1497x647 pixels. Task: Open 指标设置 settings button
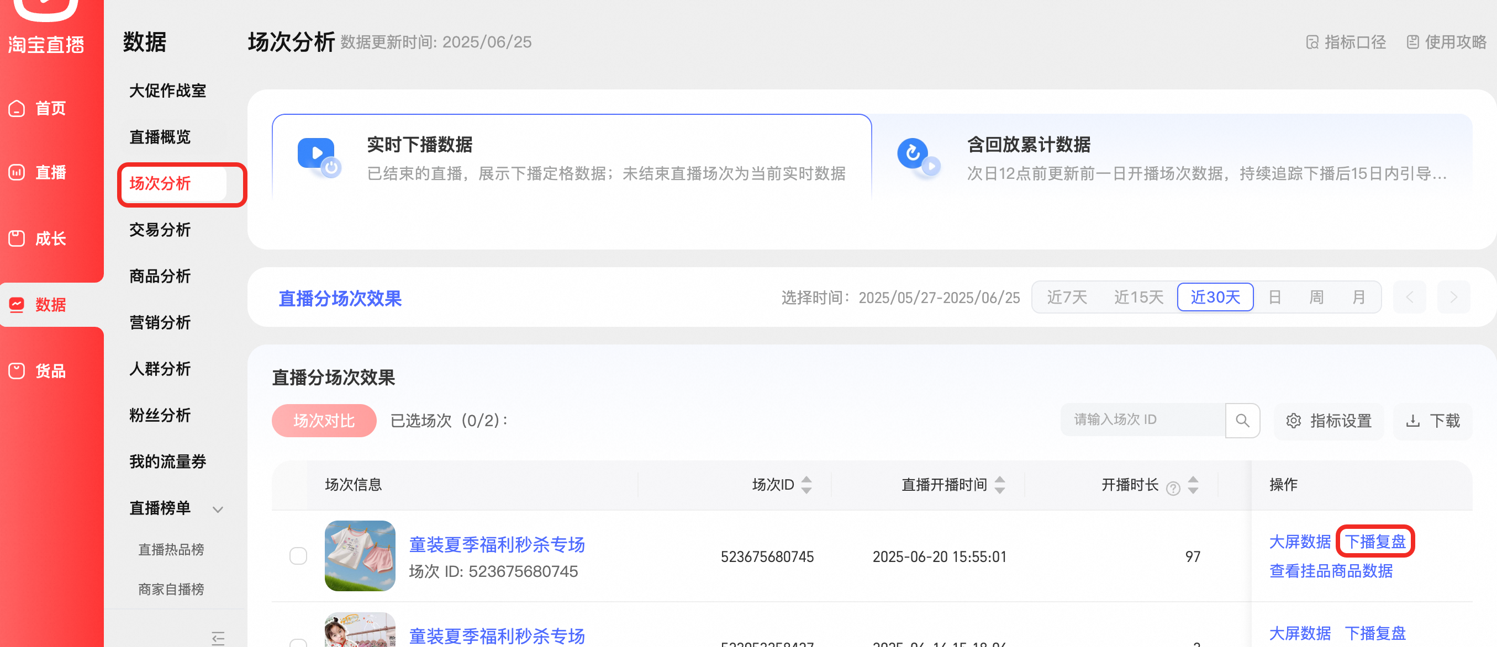1328,421
